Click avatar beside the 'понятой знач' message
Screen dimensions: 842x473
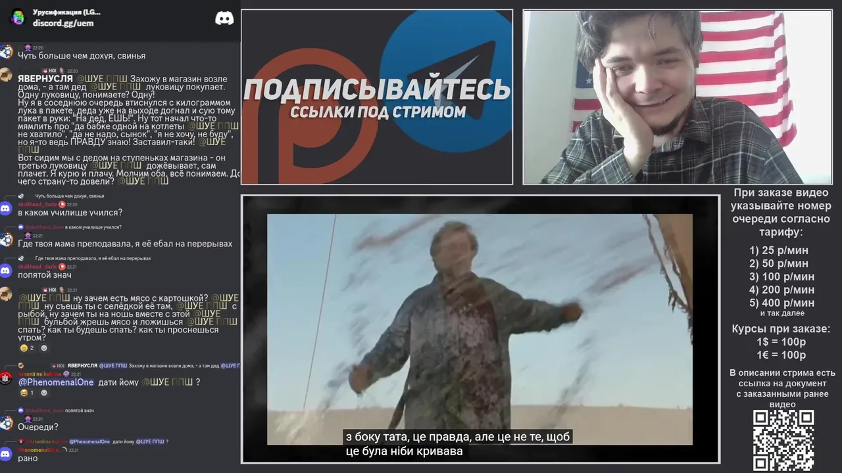coord(6,271)
